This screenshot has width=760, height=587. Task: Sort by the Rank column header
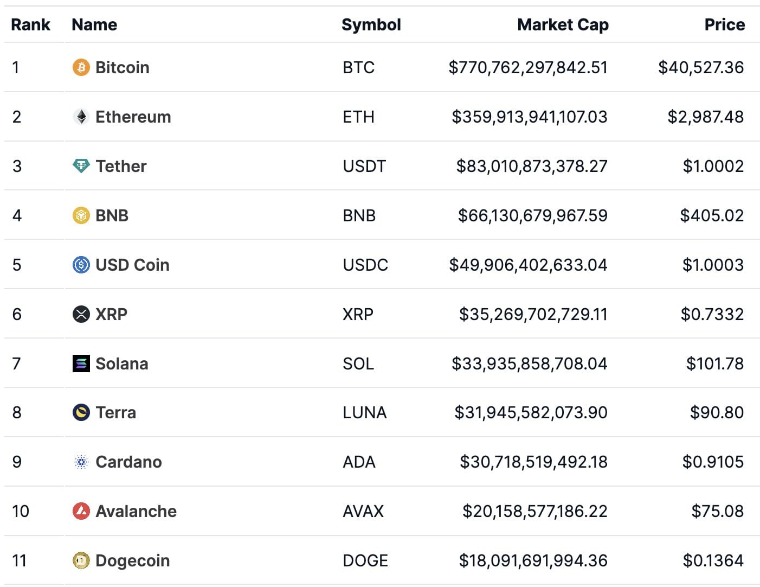pos(30,24)
